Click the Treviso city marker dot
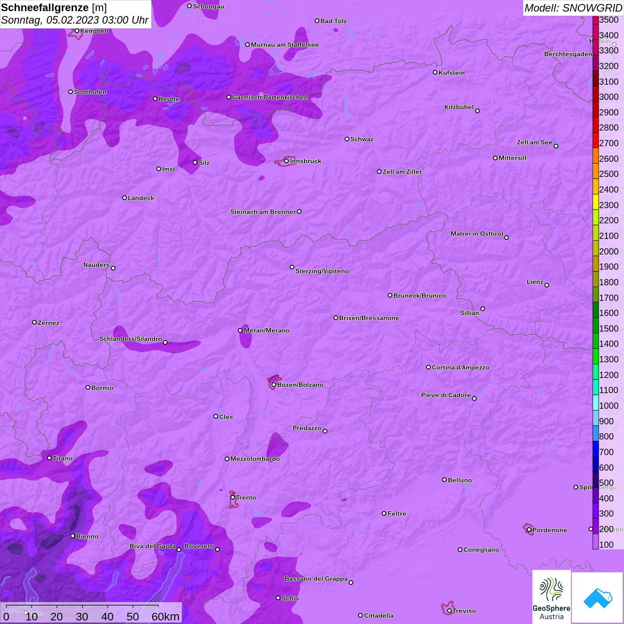Screen dimensions: 624x624 click(449, 611)
